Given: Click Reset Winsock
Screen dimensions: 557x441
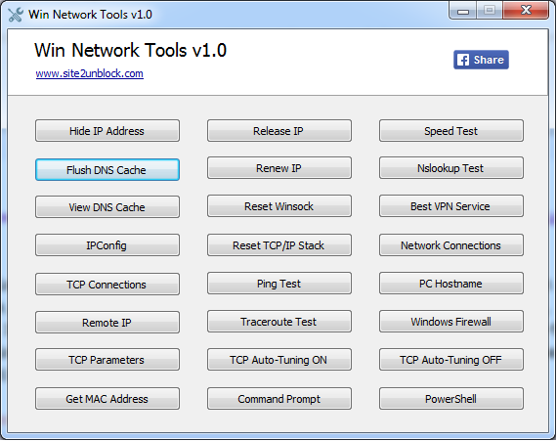Looking at the screenshot, I should [x=279, y=206].
